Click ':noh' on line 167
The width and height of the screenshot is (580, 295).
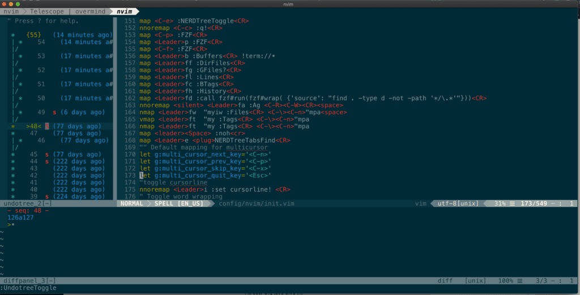(x=222, y=133)
